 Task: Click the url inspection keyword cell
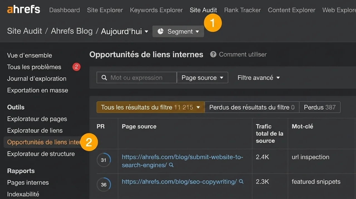pyautogui.click(x=310, y=157)
